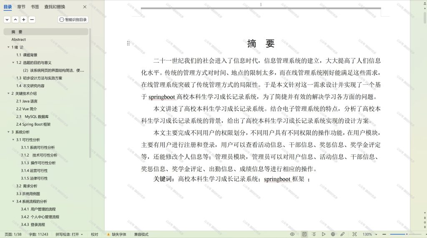Switch to the 书签 tab
Image resolution: width=427 pixels, height=238 pixels.
(35, 7)
